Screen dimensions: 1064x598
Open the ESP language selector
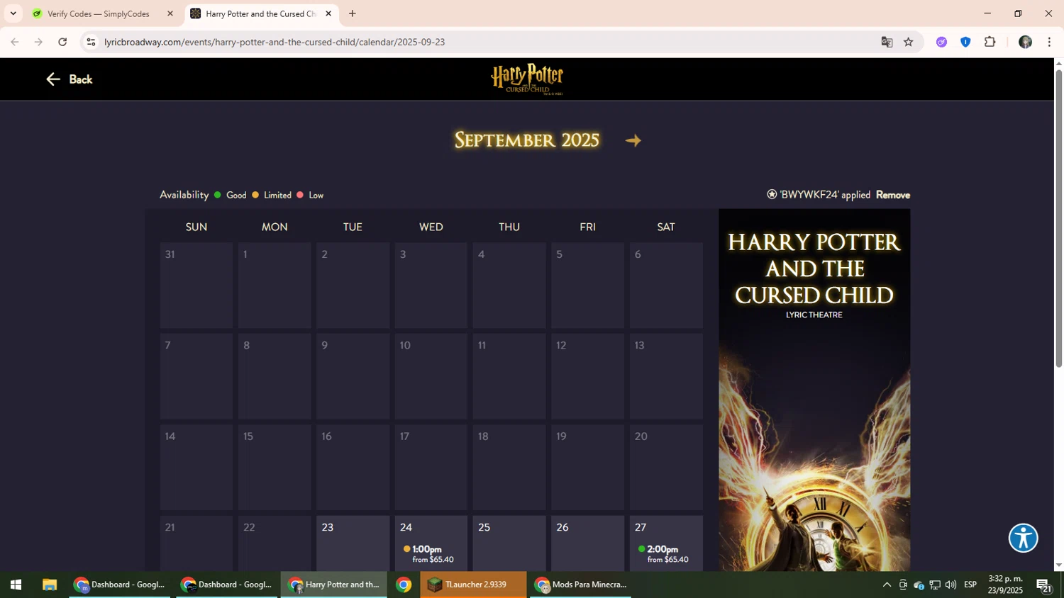(970, 585)
